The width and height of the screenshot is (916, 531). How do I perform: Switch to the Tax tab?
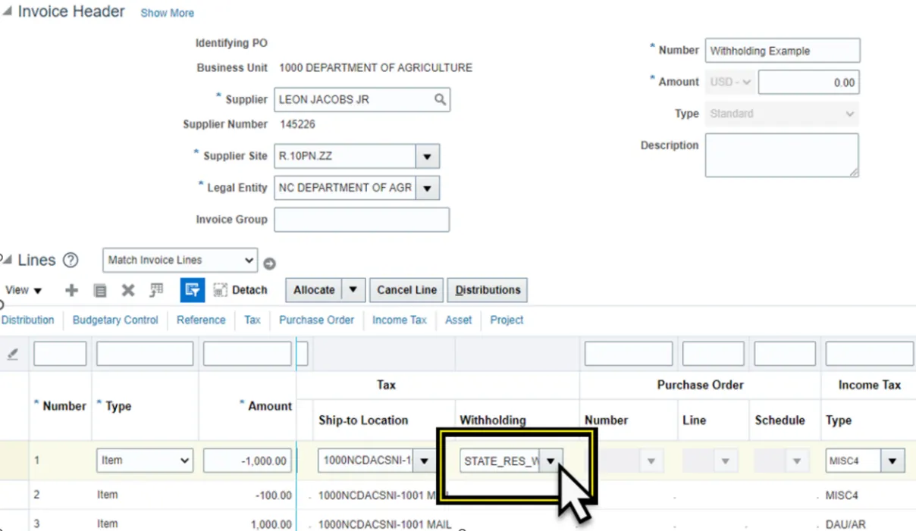[253, 320]
